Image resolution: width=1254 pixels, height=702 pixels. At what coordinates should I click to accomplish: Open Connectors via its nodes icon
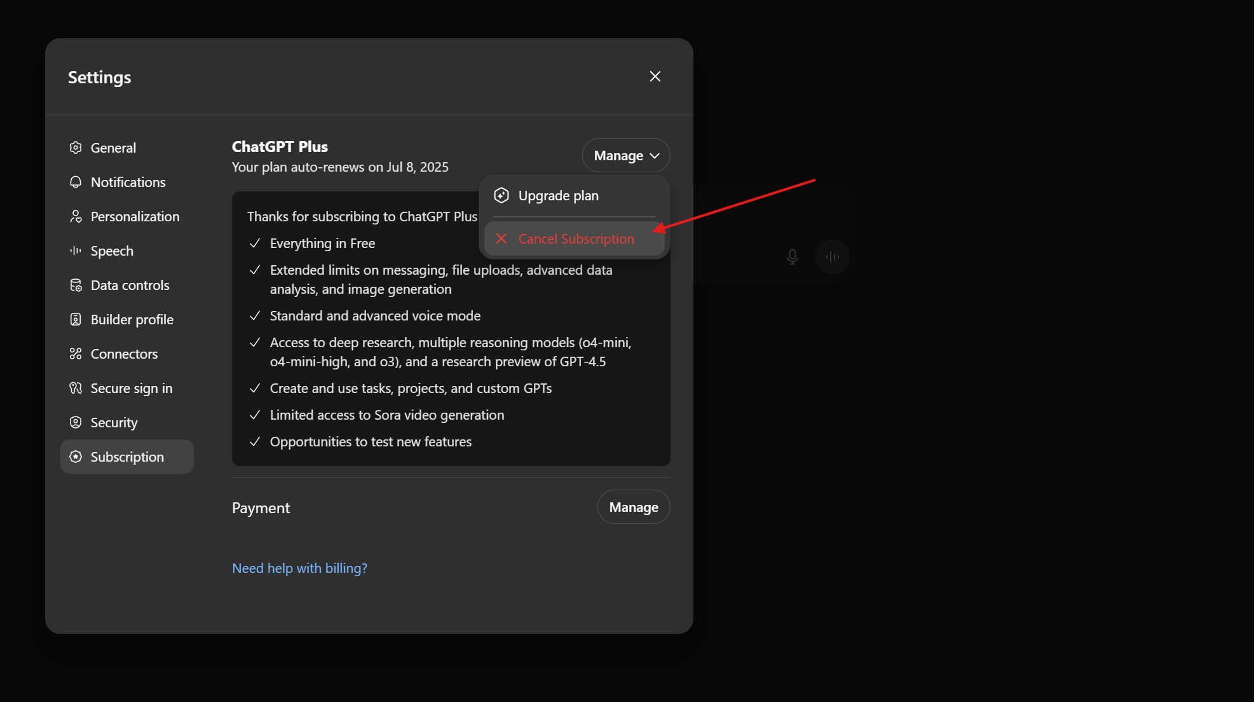(76, 354)
